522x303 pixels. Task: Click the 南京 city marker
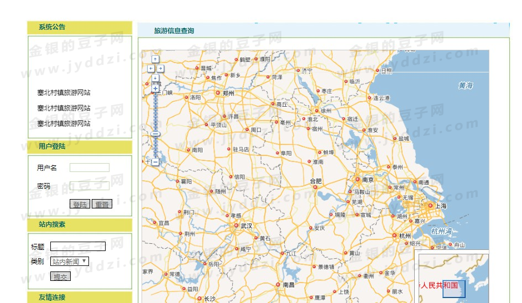coord(358,180)
